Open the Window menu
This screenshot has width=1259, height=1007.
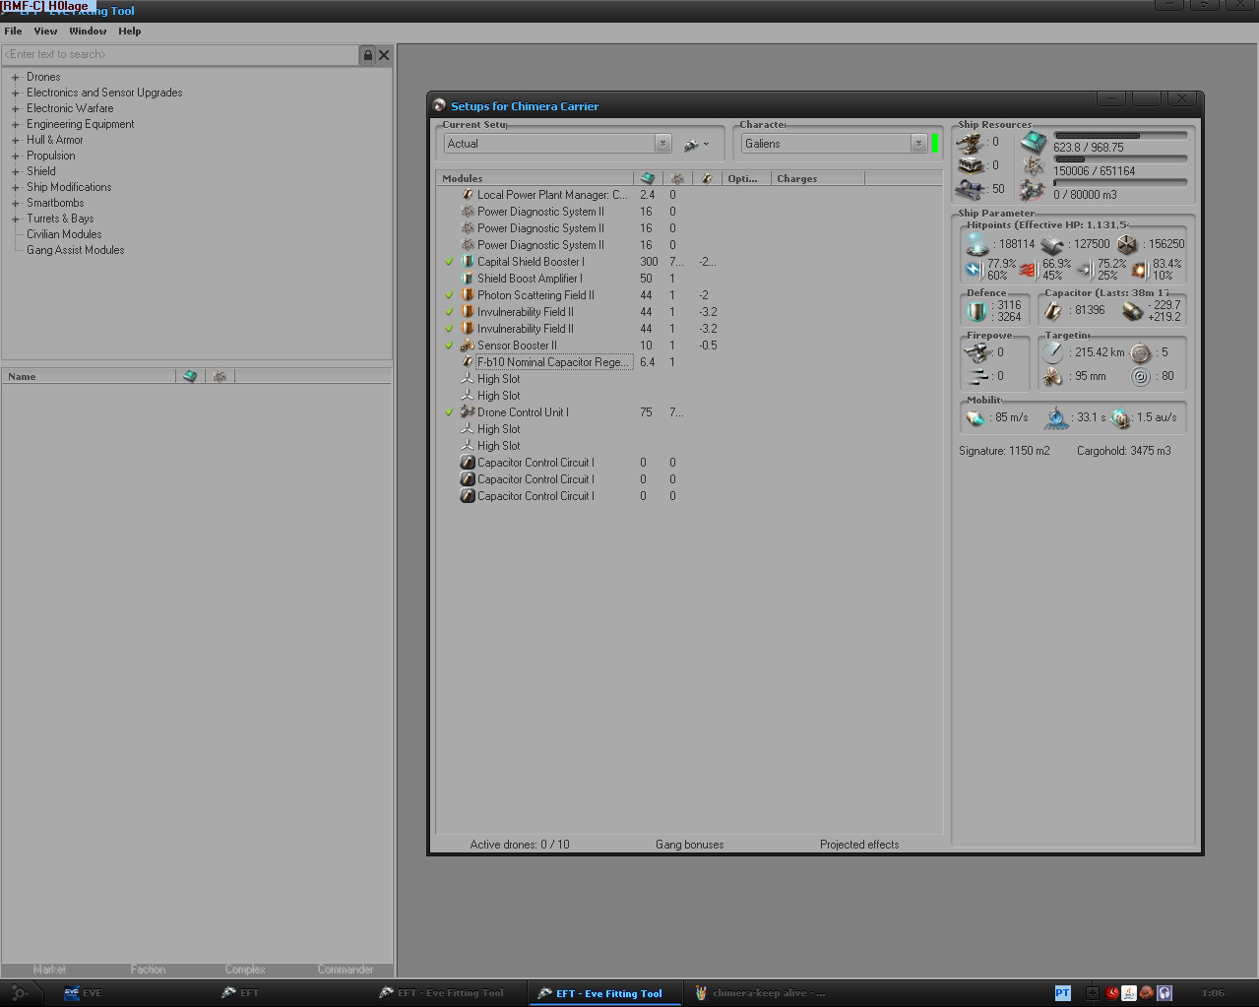88,31
